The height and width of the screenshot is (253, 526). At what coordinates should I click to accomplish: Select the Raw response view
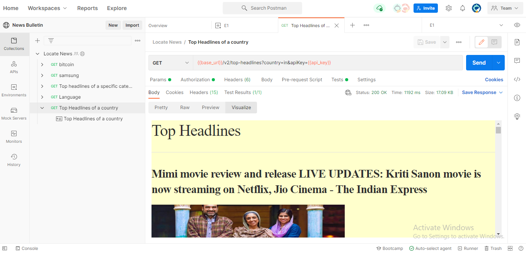185,108
